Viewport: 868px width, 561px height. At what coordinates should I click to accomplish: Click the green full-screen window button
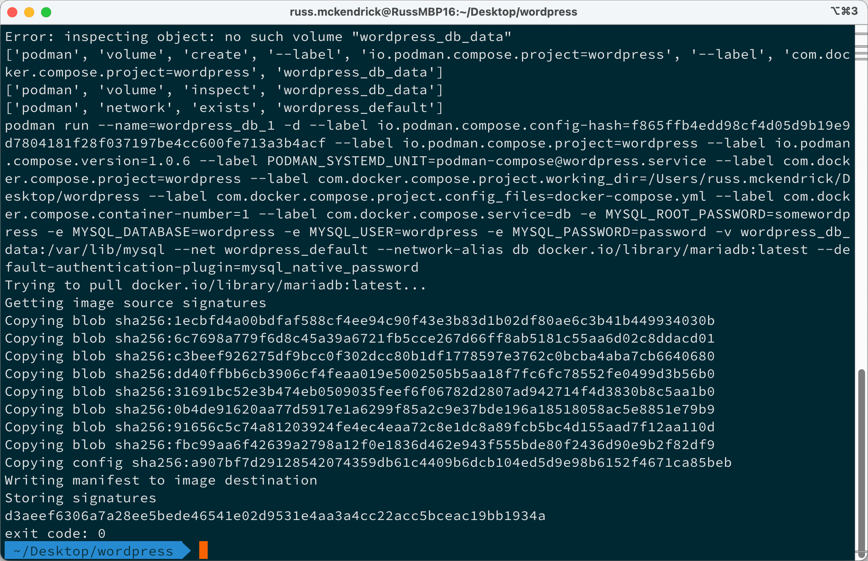pos(46,12)
